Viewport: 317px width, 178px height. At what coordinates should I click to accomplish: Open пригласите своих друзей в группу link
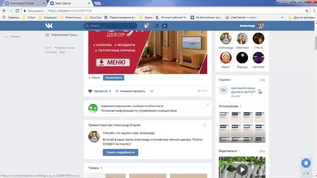click(243, 90)
